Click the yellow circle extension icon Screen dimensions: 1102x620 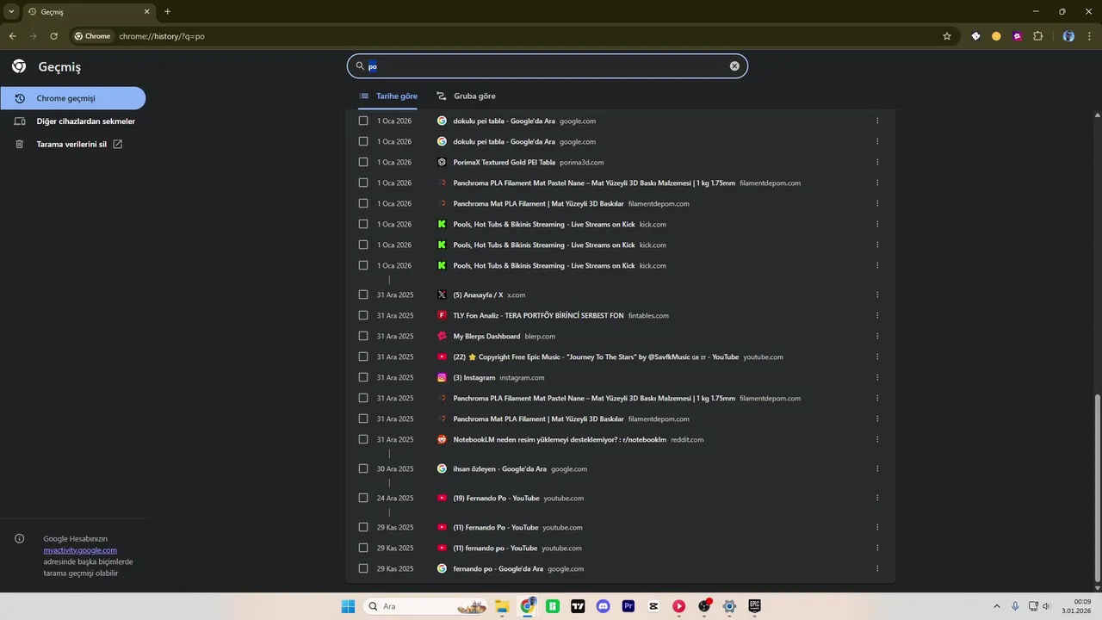pos(996,36)
